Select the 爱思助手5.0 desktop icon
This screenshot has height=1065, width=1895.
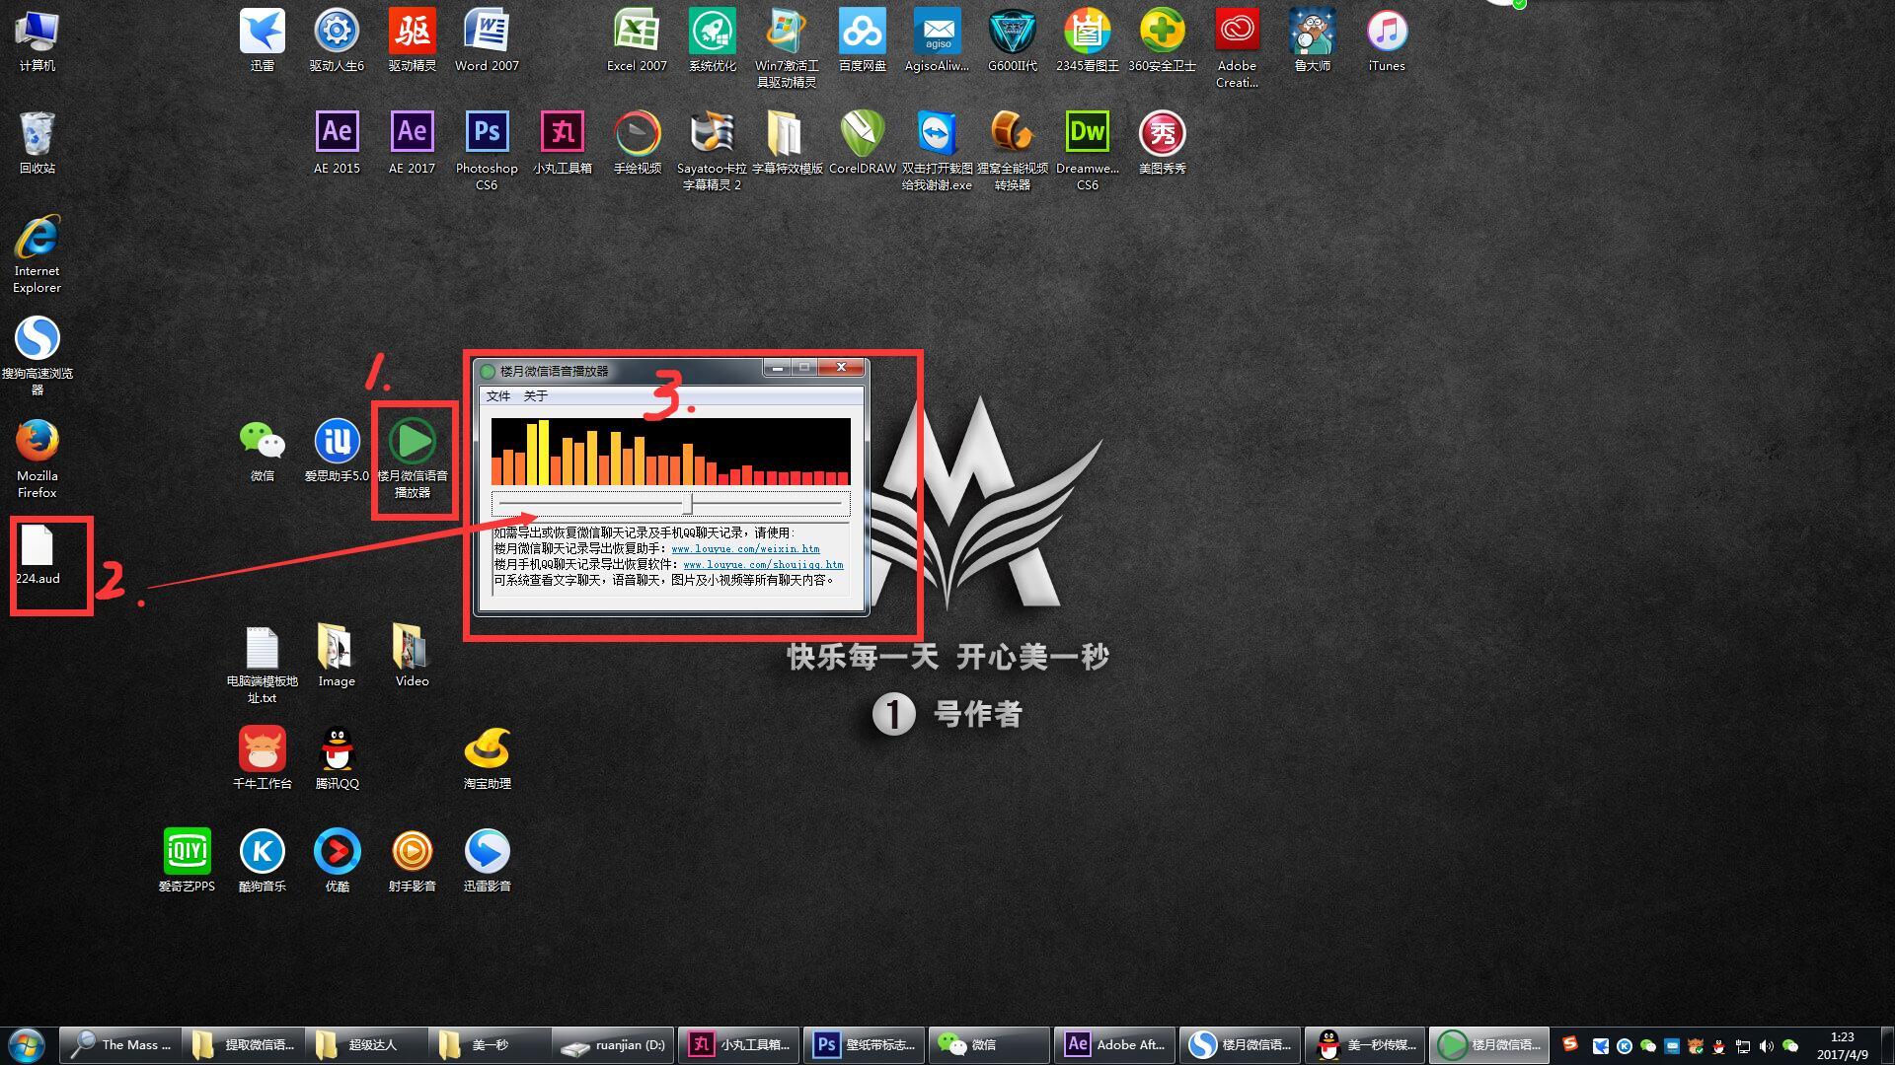pos(337,451)
